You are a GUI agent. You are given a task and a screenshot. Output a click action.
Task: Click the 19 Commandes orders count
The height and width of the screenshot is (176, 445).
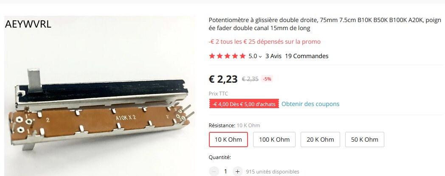pos(307,56)
